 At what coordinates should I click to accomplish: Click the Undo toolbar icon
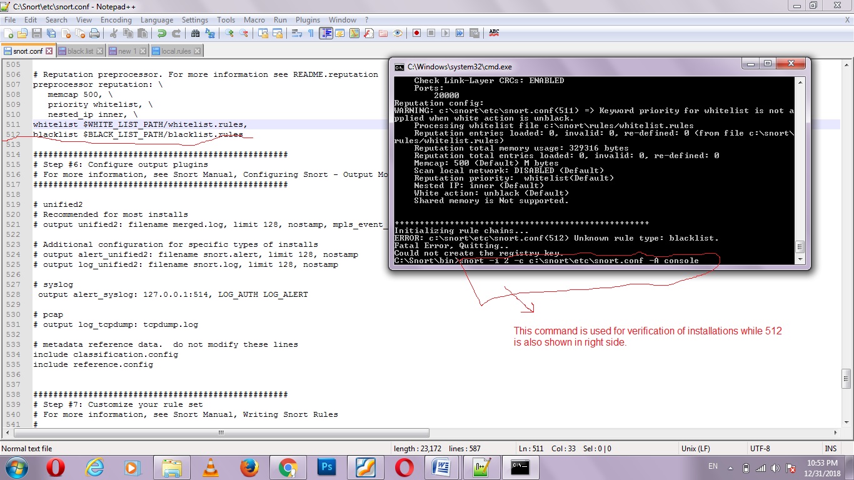click(x=161, y=33)
